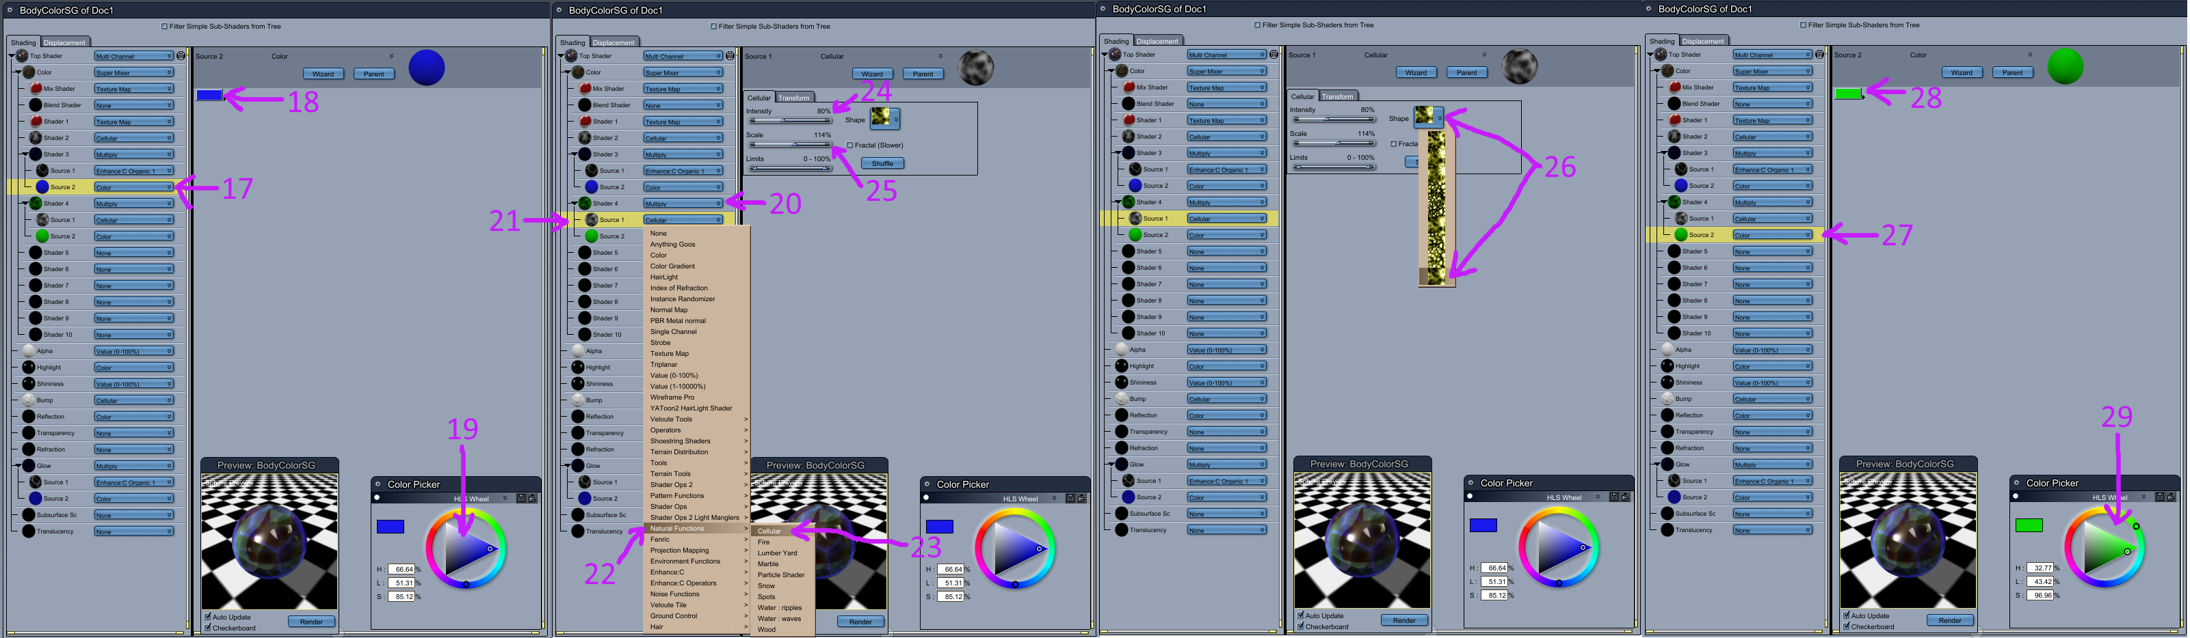The image size is (2190, 638).
Task: Click the large blue preview sphere in leftmost window
Action: coord(427,67)
